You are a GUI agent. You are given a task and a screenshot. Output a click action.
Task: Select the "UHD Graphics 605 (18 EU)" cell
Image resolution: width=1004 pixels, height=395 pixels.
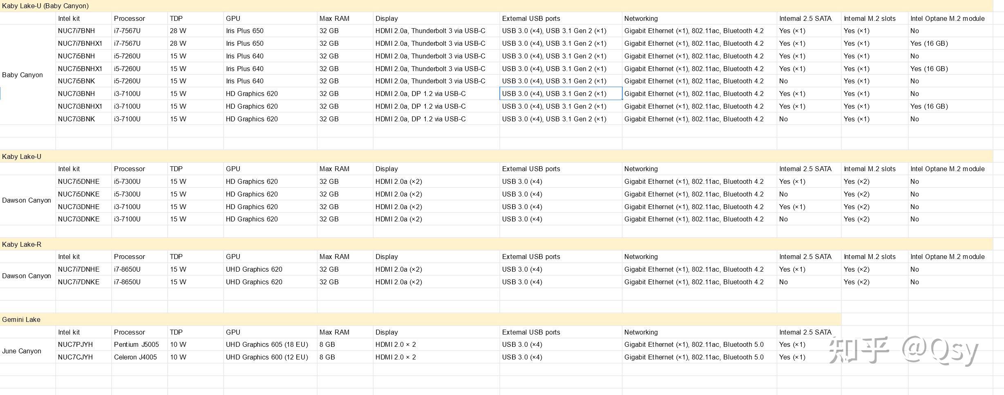[267, 344]
